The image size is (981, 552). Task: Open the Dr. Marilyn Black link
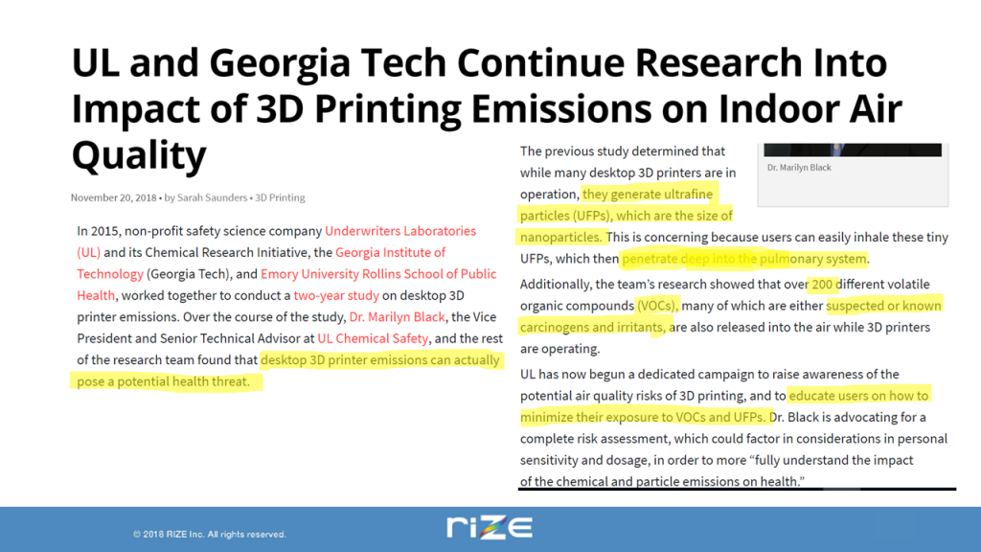click(x=397, y=316)
